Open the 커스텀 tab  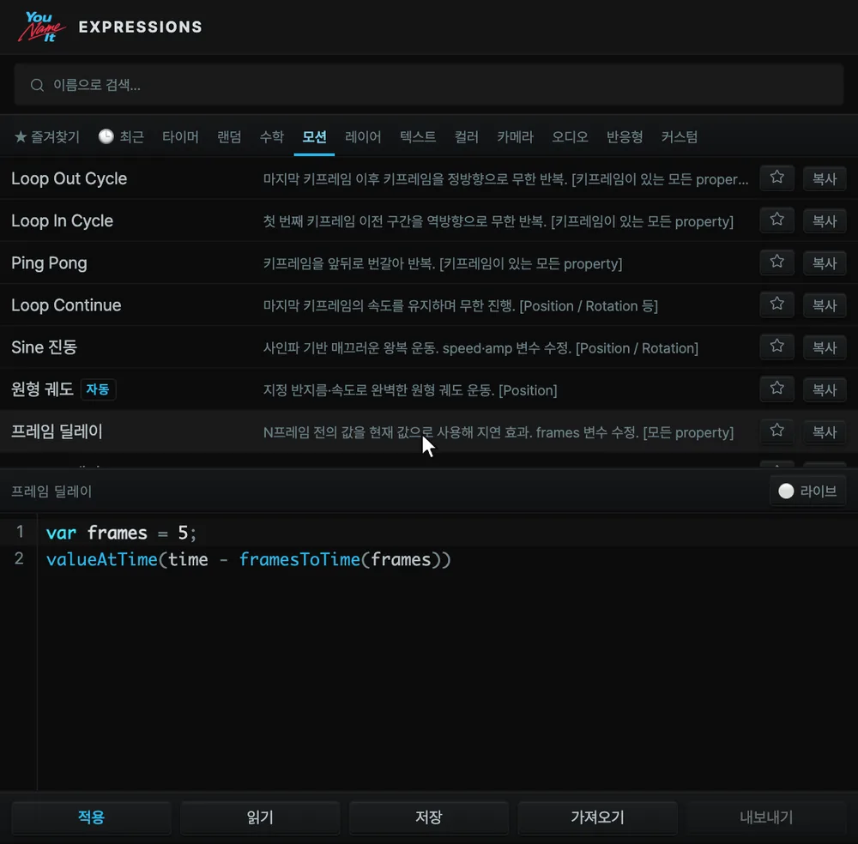pos(679,136)
